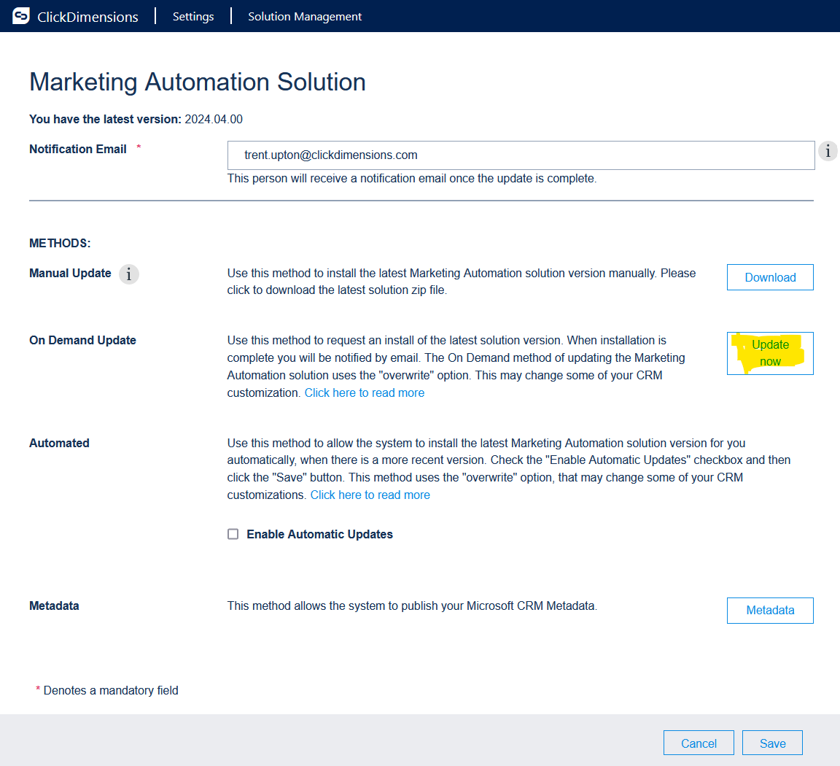Click the 'Notification Email' field label

[78, 149]
